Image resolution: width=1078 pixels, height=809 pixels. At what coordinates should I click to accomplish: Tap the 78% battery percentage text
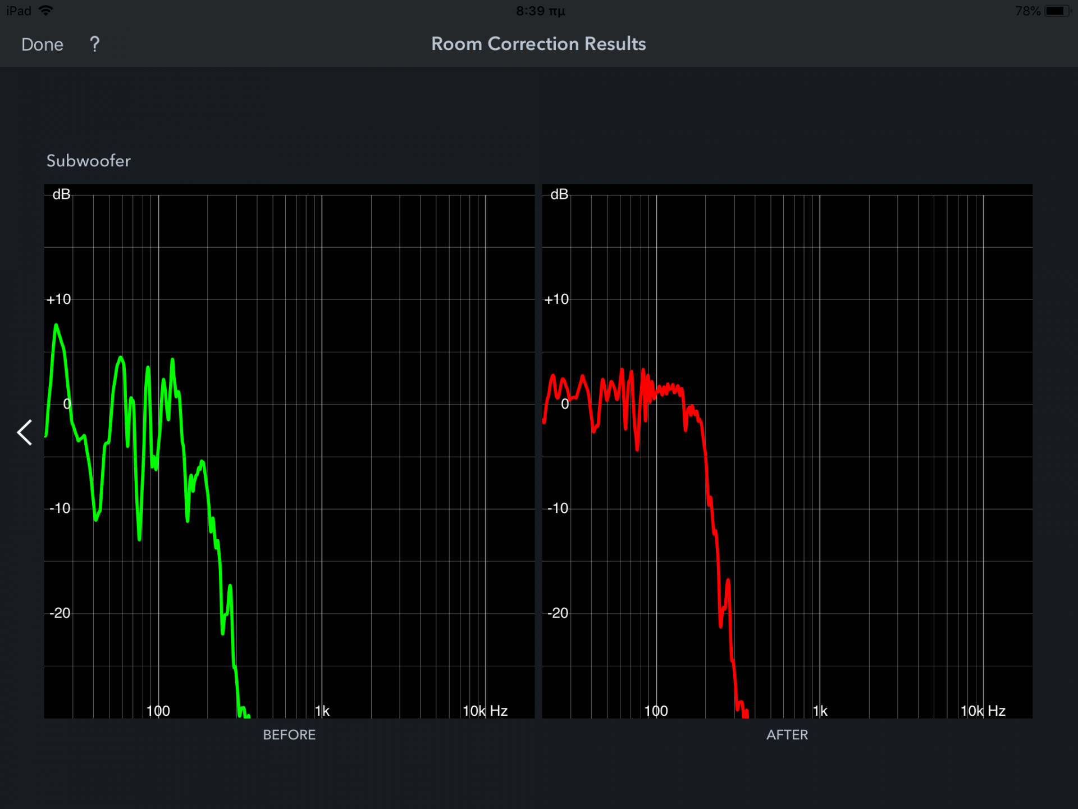click(1027, 11)
